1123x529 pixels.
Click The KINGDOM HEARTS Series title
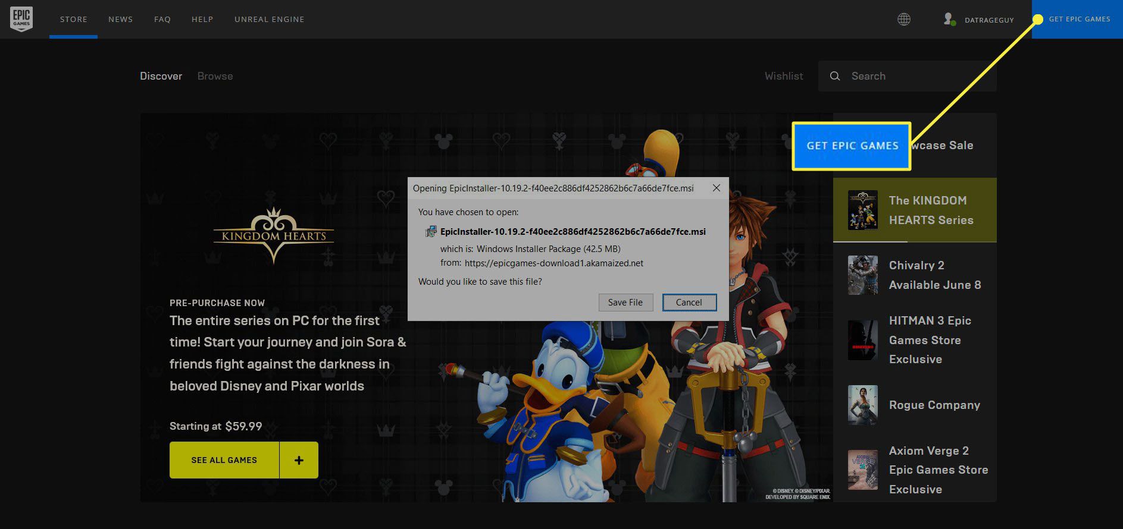[x=931, y=210]
